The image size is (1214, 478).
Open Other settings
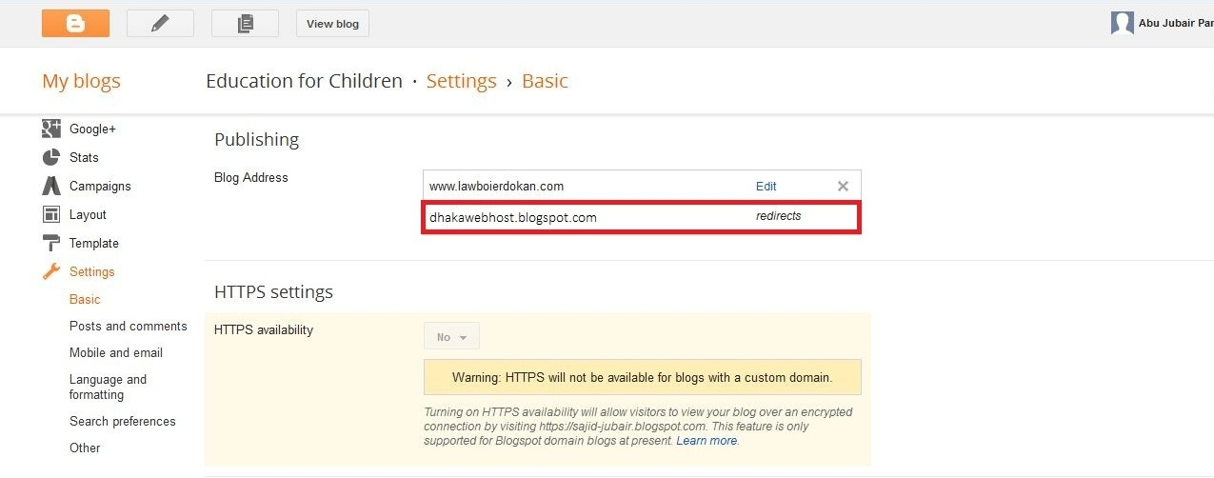coord(85,448)
